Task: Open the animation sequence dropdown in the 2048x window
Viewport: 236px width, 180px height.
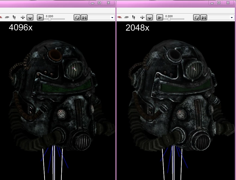Action: coord(232,18)
